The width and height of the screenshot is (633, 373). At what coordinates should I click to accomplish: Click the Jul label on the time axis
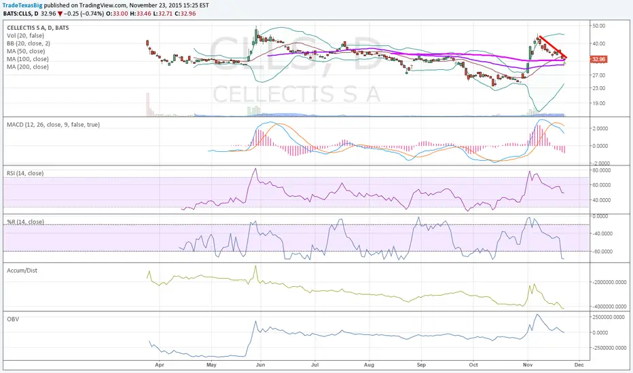click(x=315, y=365)
